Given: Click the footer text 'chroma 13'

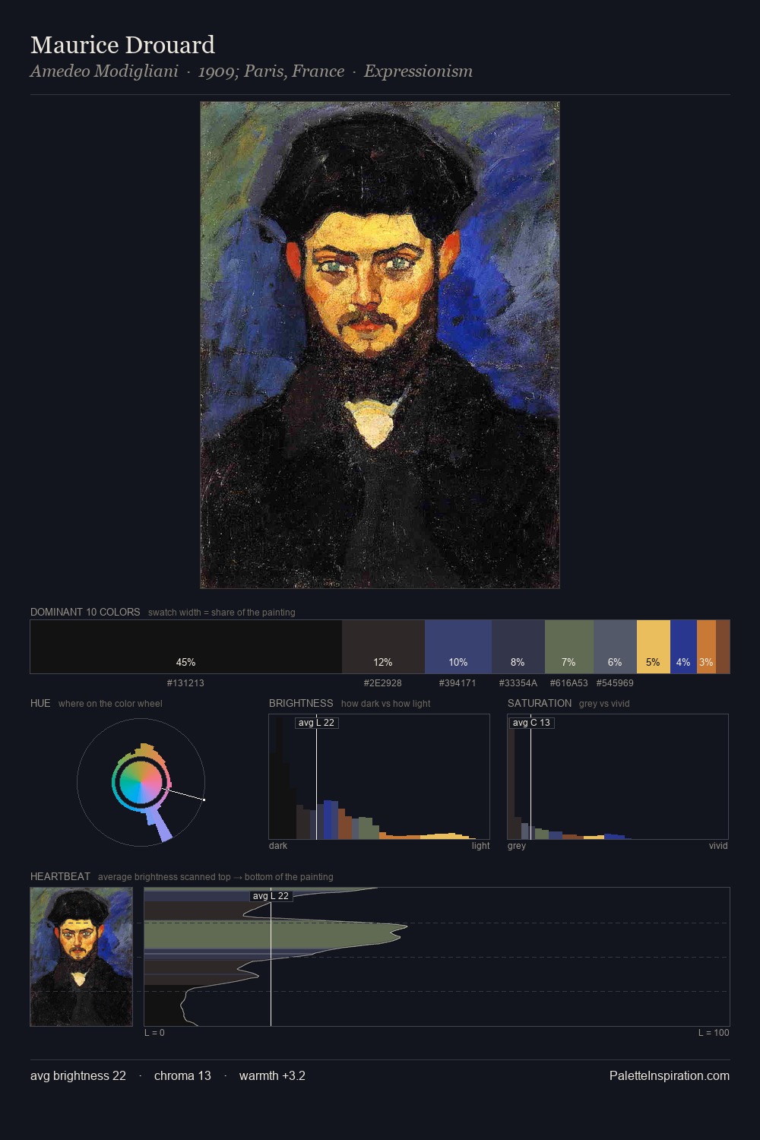Looking at the screenshot, I should [182, 1076].
